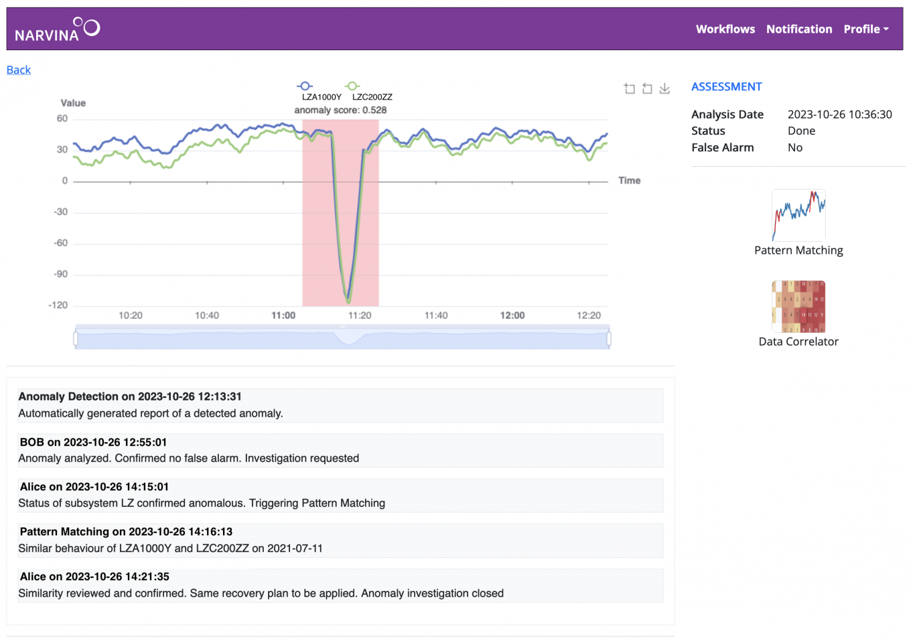The height and width of the screenshot is (643, 915).
Task: Select the BOB comment entry from 12:55:01
Action: tap(340, 450)
